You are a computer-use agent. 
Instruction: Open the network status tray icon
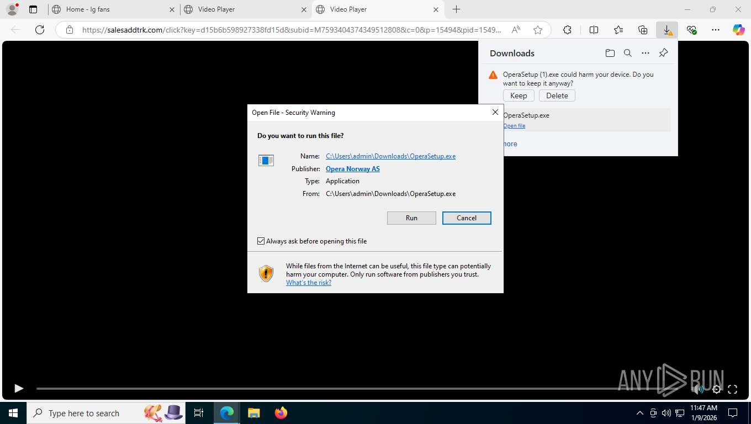point(680,413)
